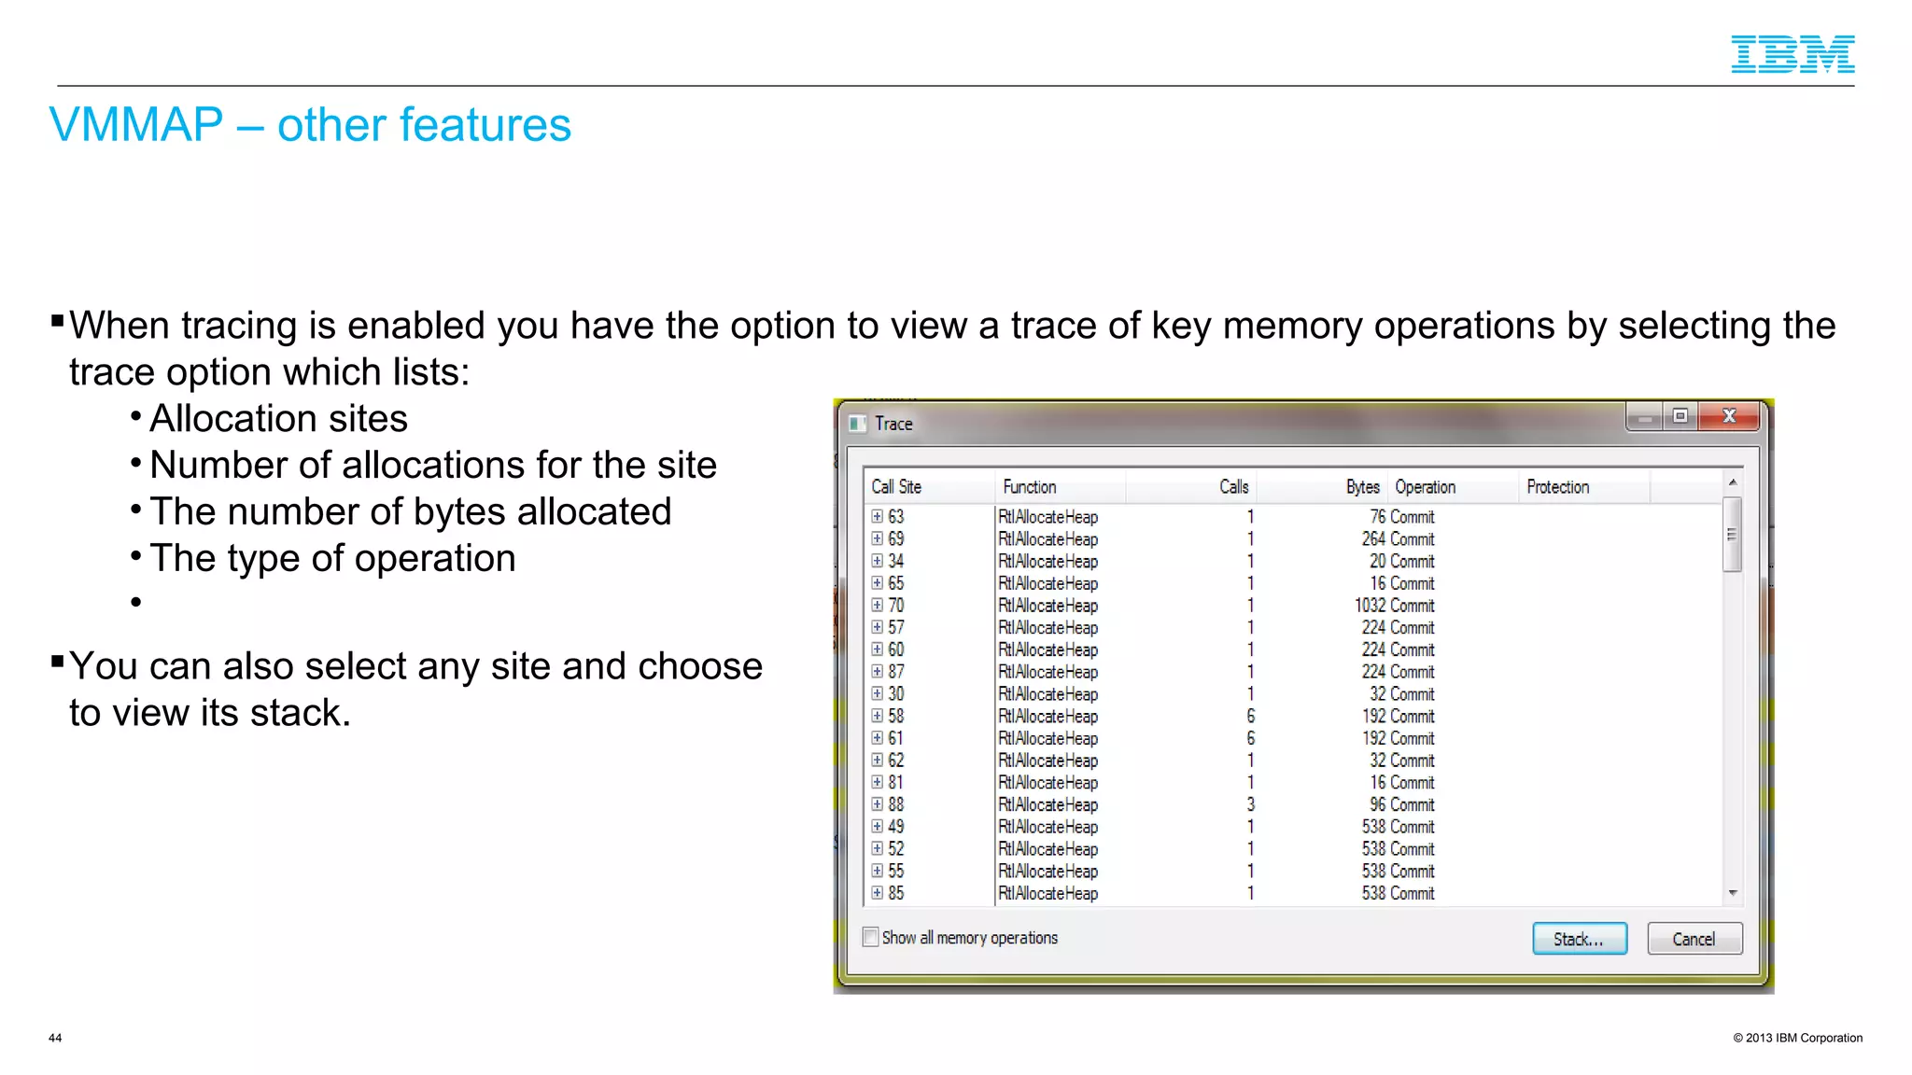This screenshot has width=1912, height=1075.
Task: Click the 'Allocation sites' bullet text
Action: tap(278, 418)
